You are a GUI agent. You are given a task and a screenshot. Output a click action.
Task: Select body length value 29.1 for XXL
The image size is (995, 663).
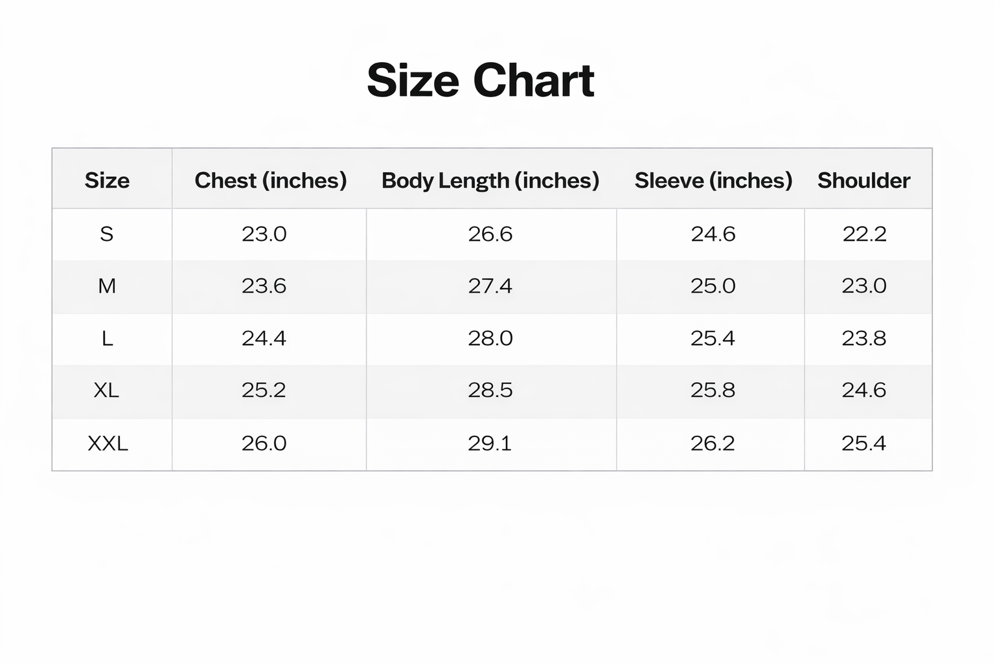(490, 444)
